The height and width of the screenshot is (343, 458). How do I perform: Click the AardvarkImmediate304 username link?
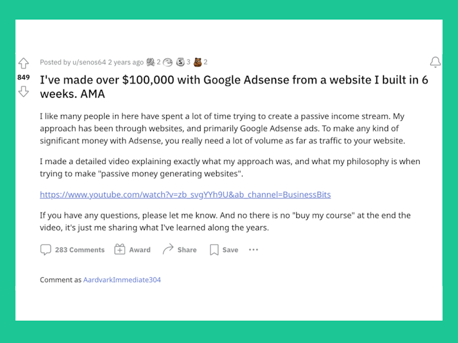(x=122, y=280)
